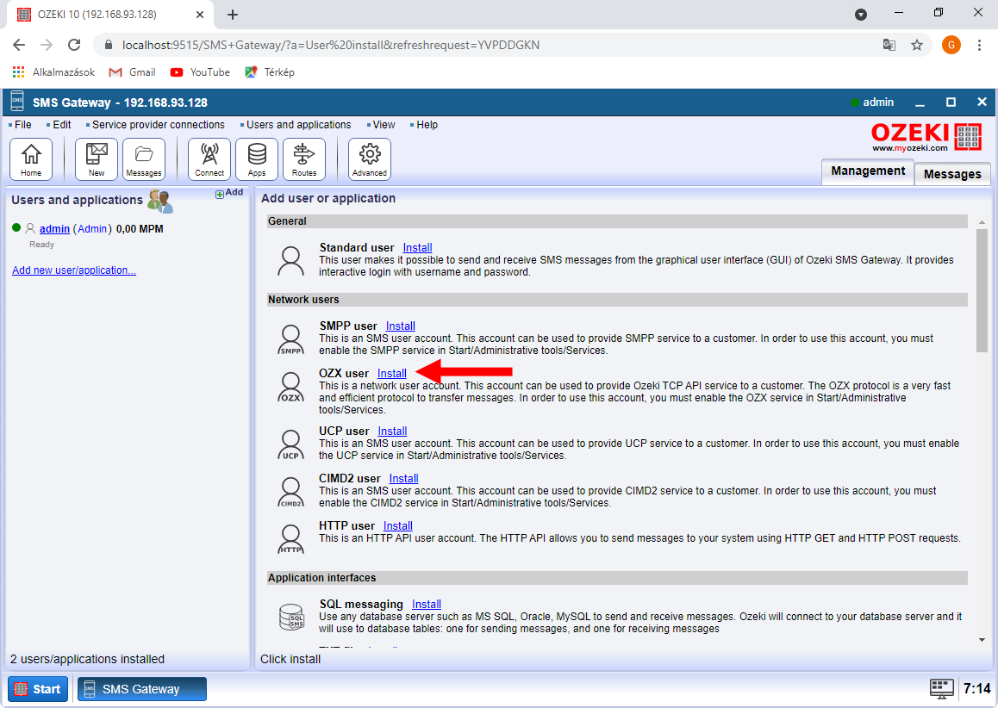This screenshot has width=998, height=708.
Task: Click the SMS Gateway taskbar button
Action: [x=142, y=689]
